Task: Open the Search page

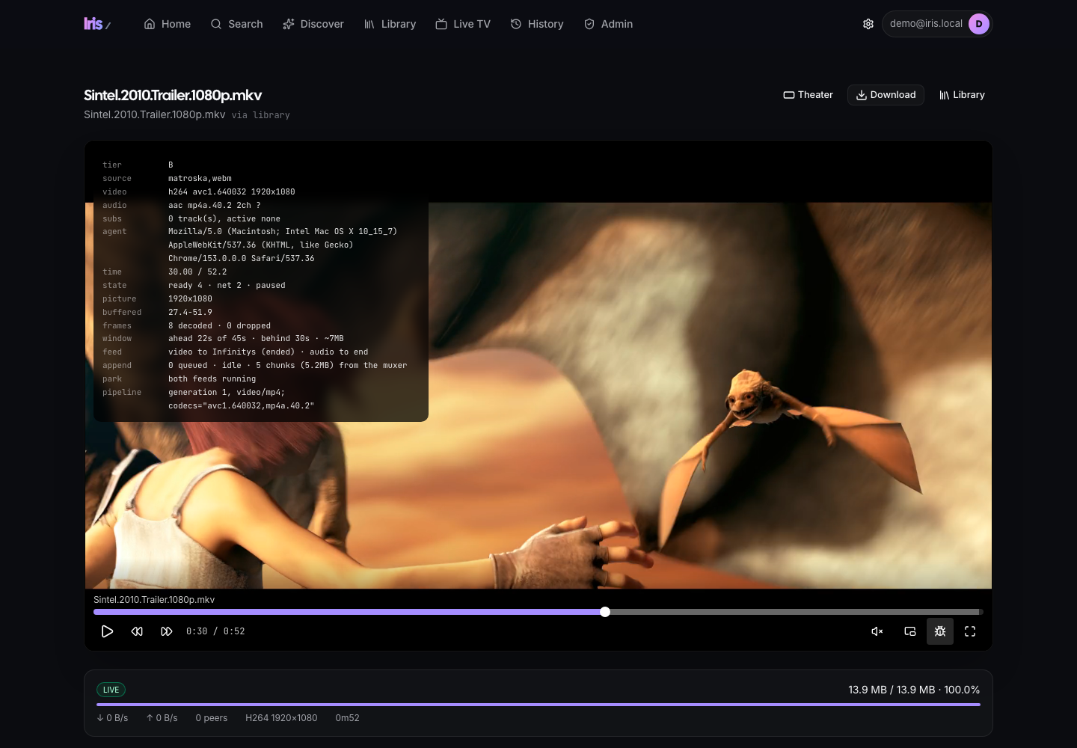Action: coord(236,24)
